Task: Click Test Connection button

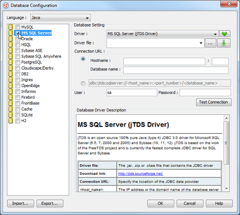Action: tap(214, 102)
